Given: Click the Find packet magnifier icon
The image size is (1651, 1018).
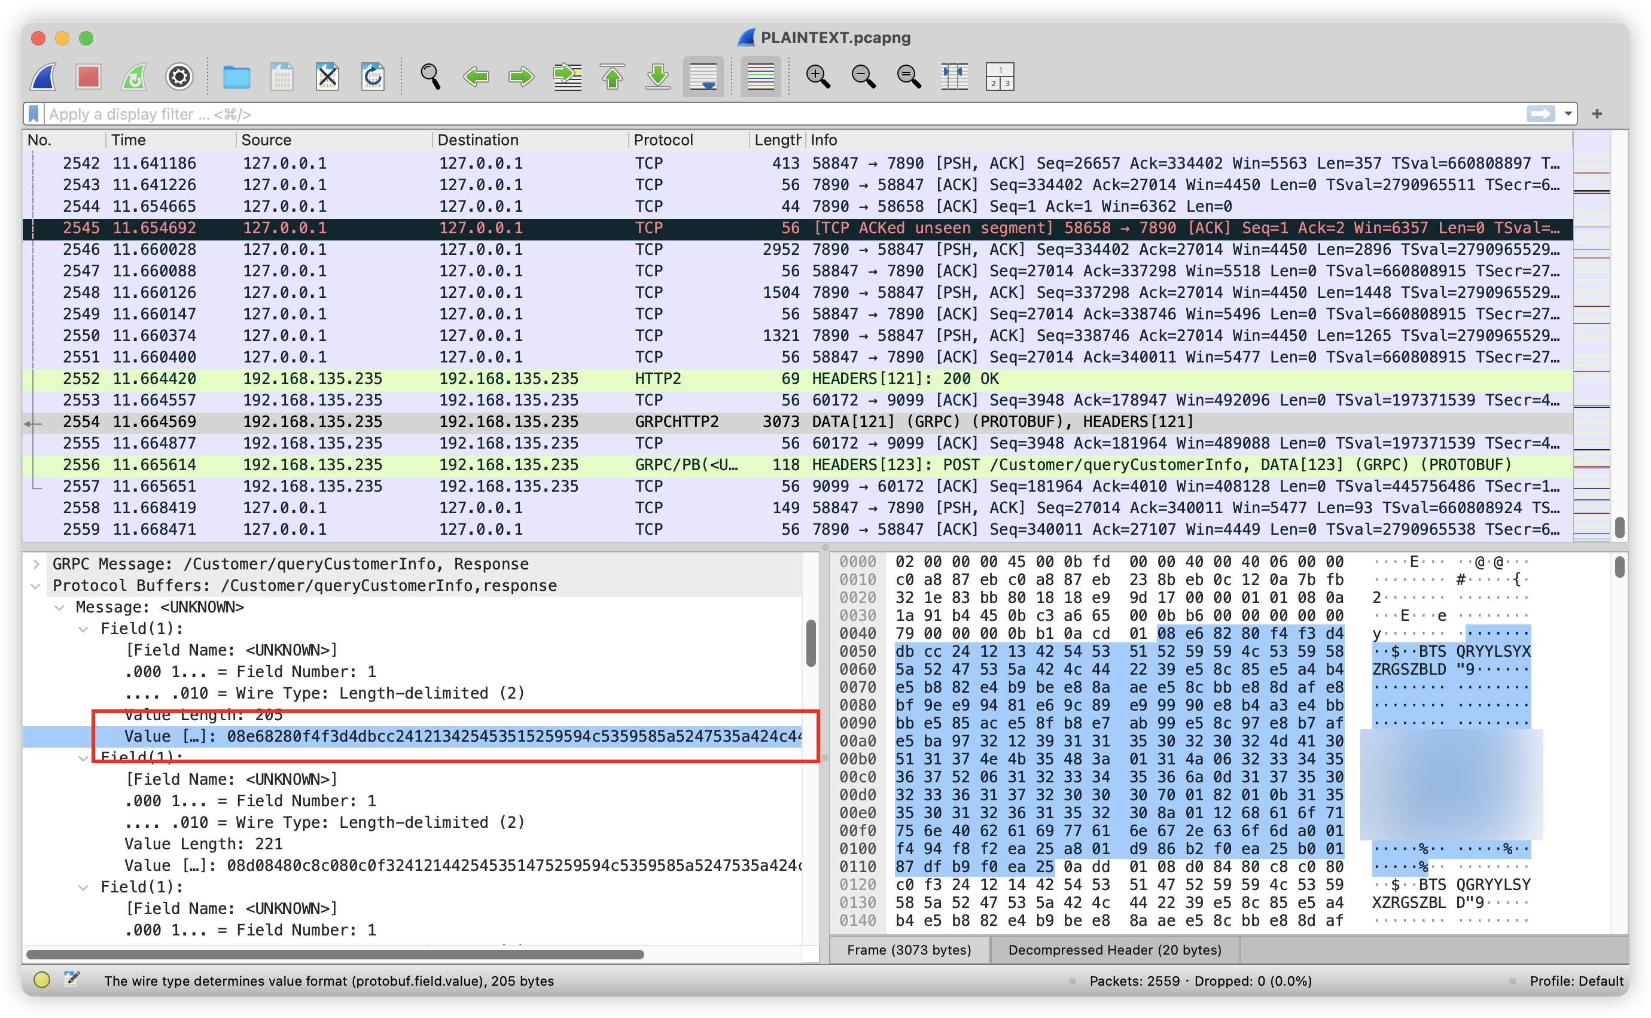Looking at the screenshot, I should [430, 77].
